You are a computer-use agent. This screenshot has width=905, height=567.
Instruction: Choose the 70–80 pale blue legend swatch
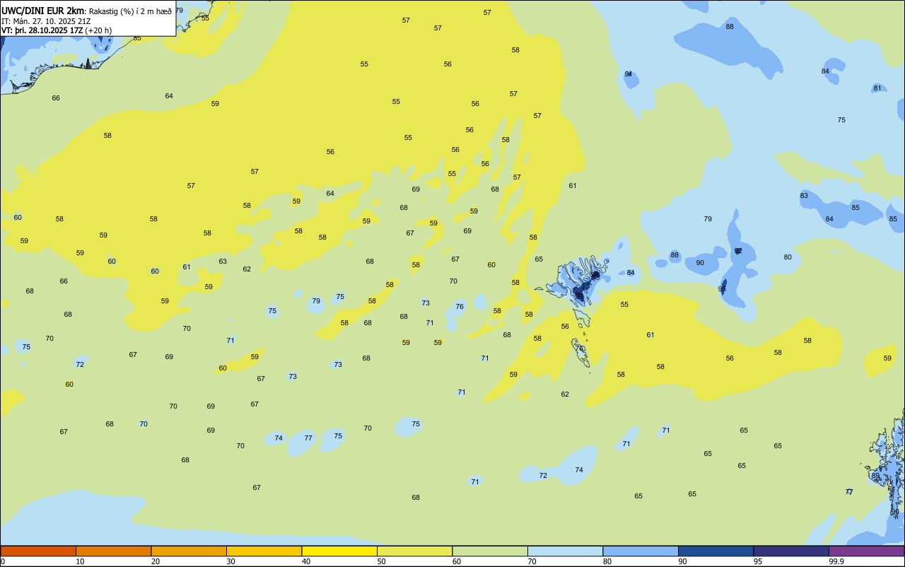coord(565,551)
